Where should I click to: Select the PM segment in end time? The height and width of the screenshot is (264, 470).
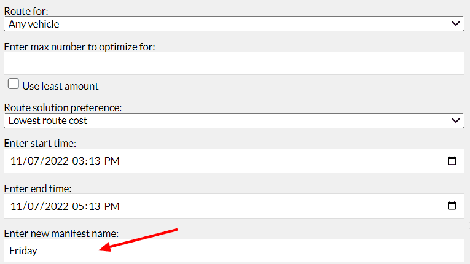tap(111, 206)
